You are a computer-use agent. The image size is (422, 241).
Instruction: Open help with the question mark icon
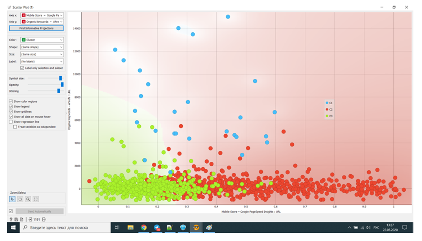click(x=11, y=220)
